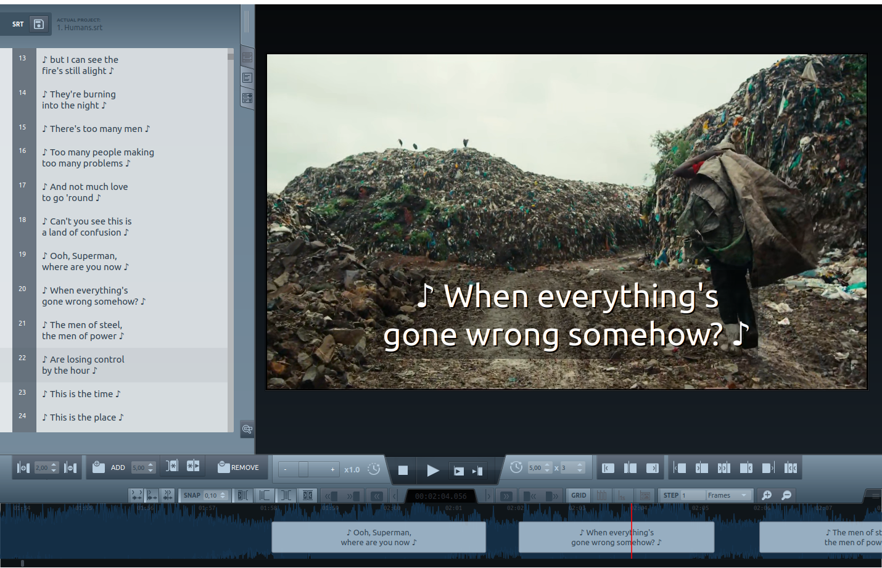Open the hamburger menu on the right of the timeline toolbar
Image resolution: width=882 pixels, height=568 pixels.
coord(875,495)
